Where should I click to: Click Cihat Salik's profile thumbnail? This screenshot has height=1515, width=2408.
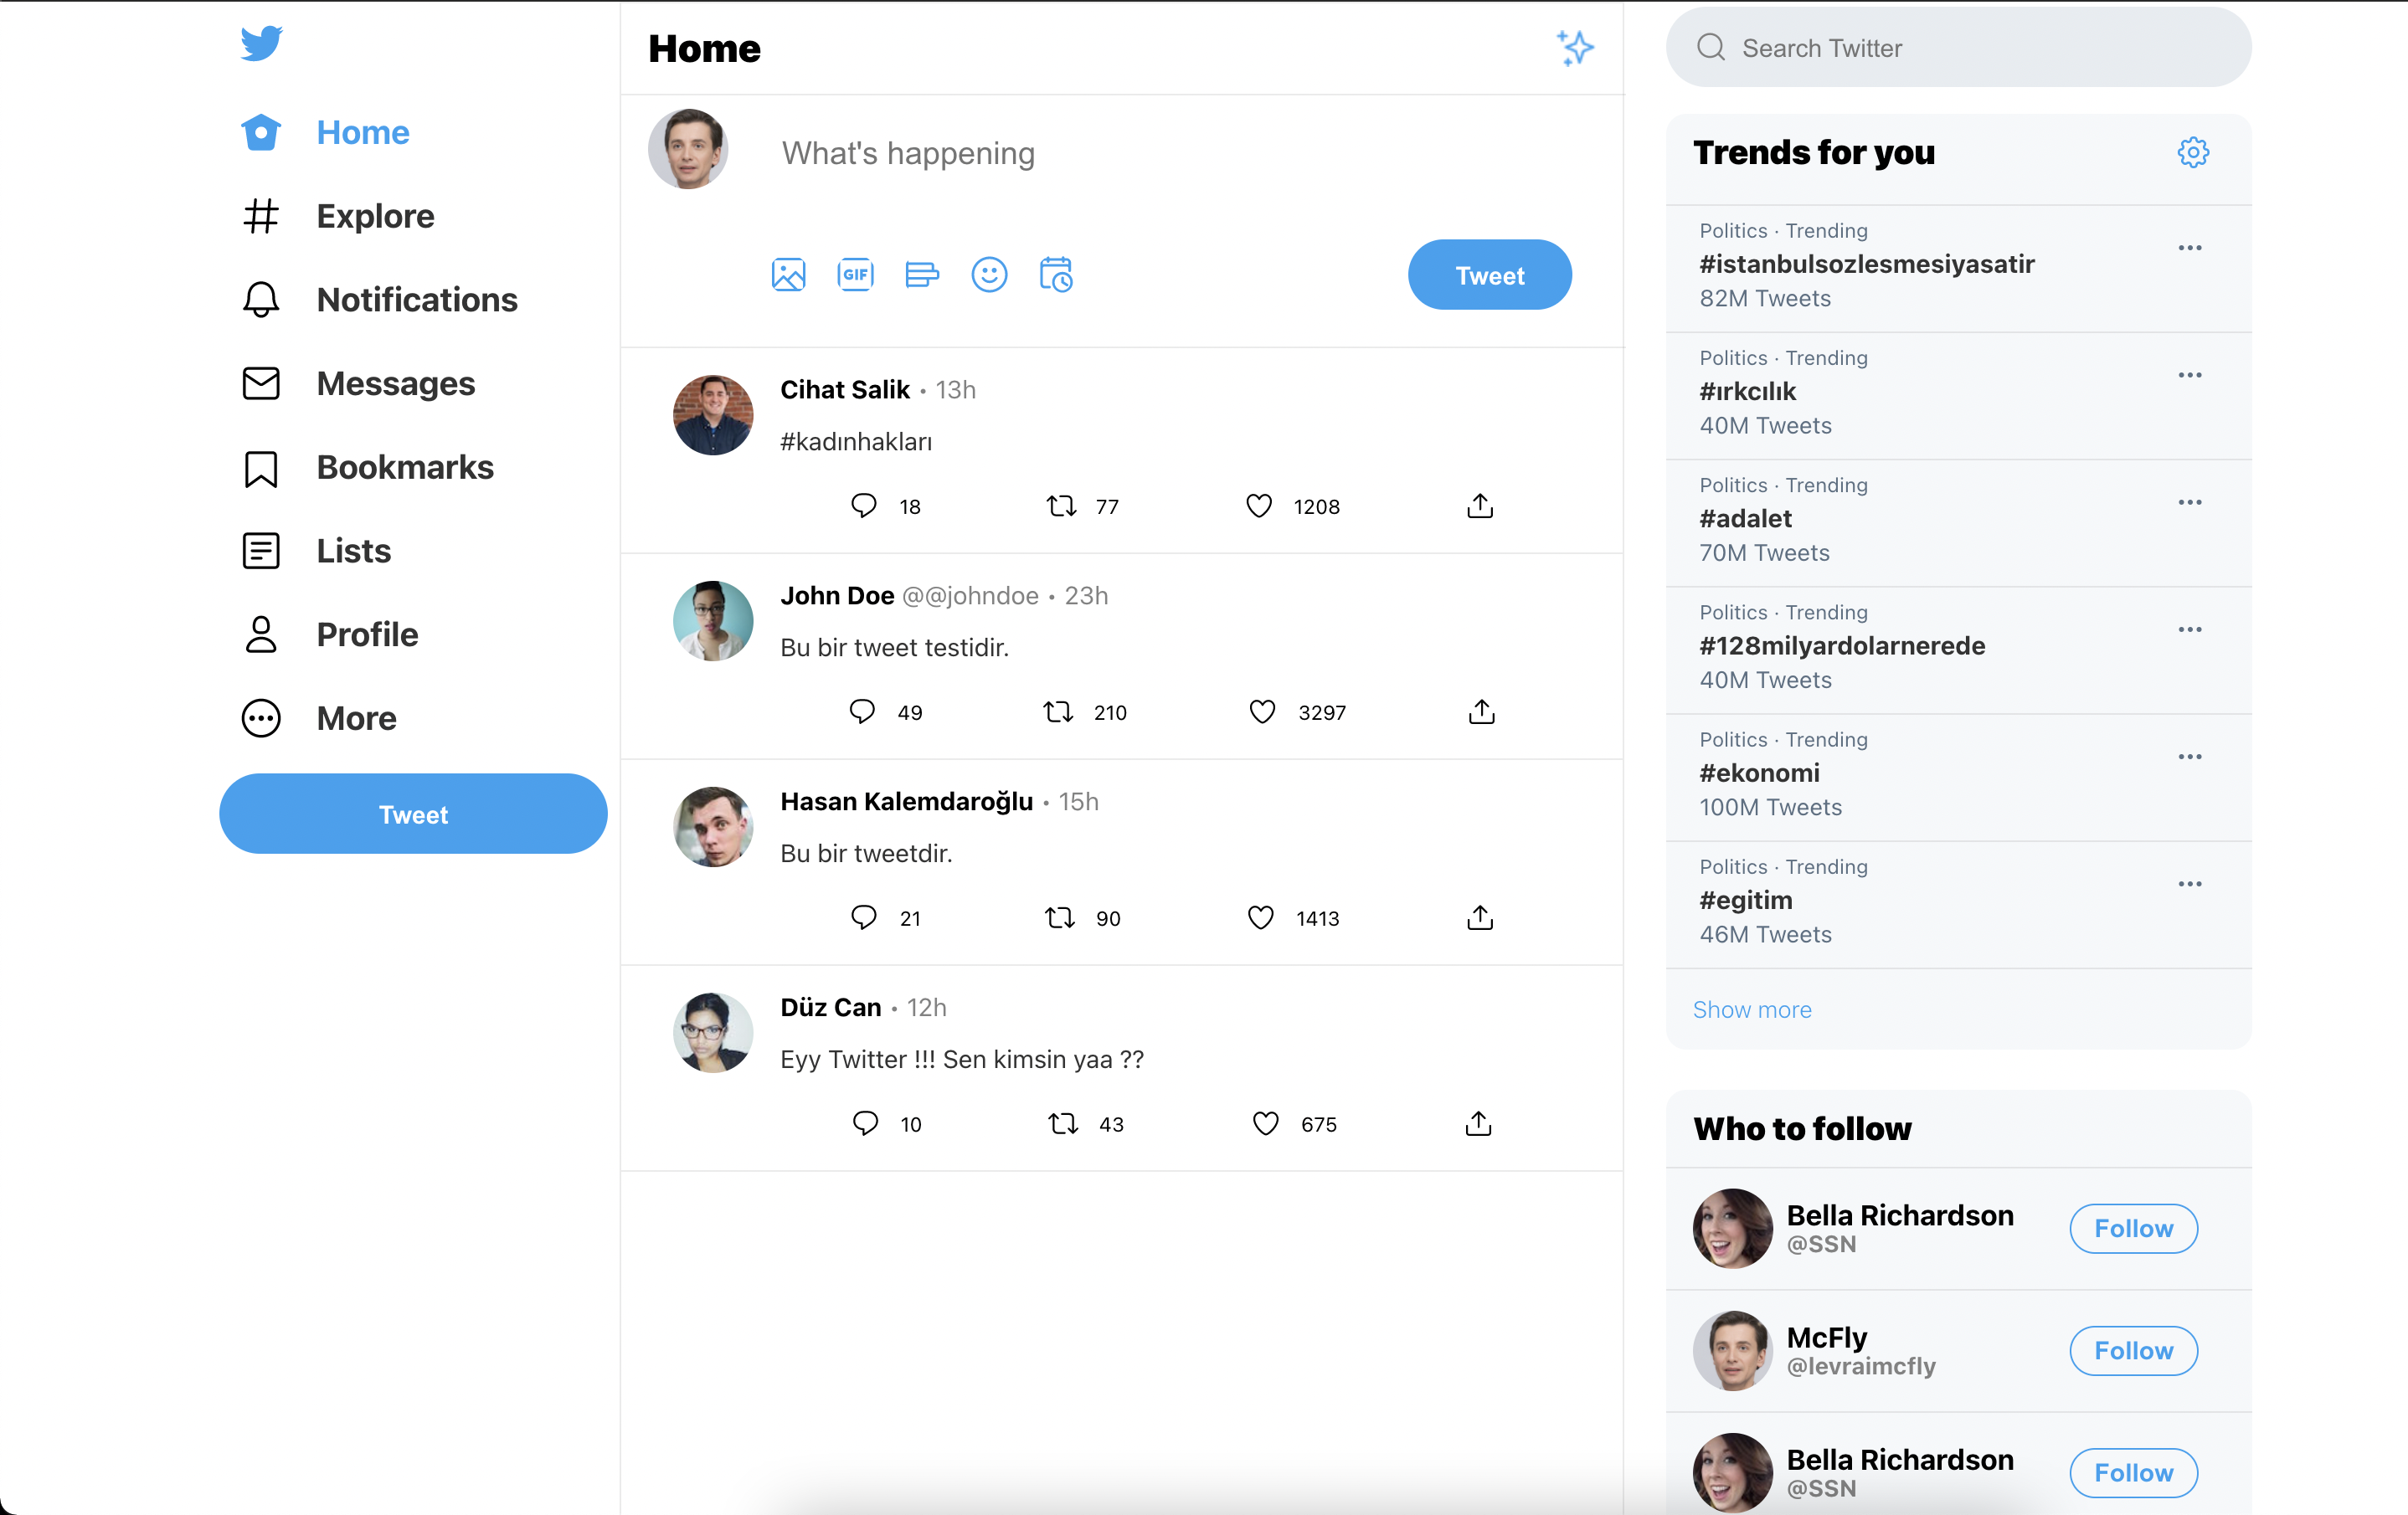(712, 413)
